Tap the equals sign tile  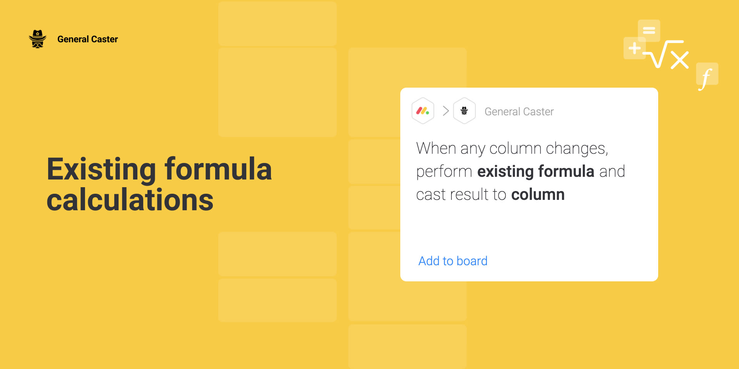[x=649, y=30]
